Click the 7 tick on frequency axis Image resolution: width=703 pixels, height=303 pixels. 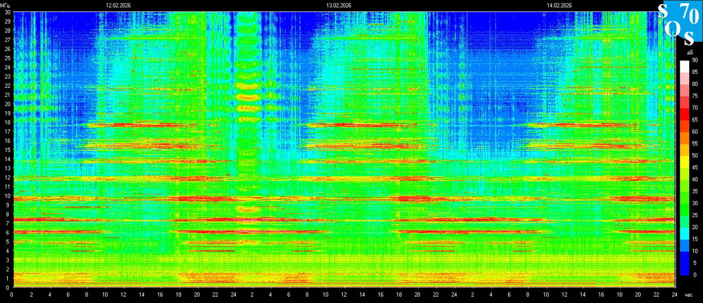pyautogui.click(x=7, y=223)
